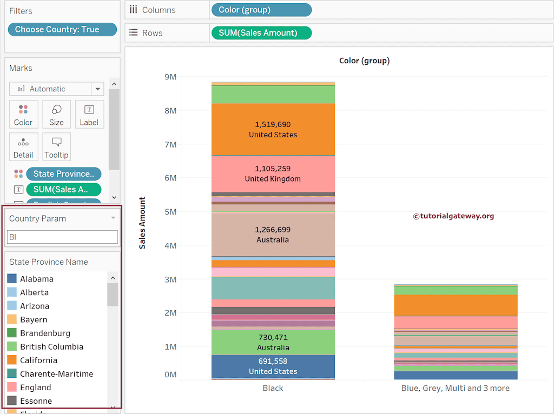
Task: Click the Rows shelf icon
Action: click(134, 32)
